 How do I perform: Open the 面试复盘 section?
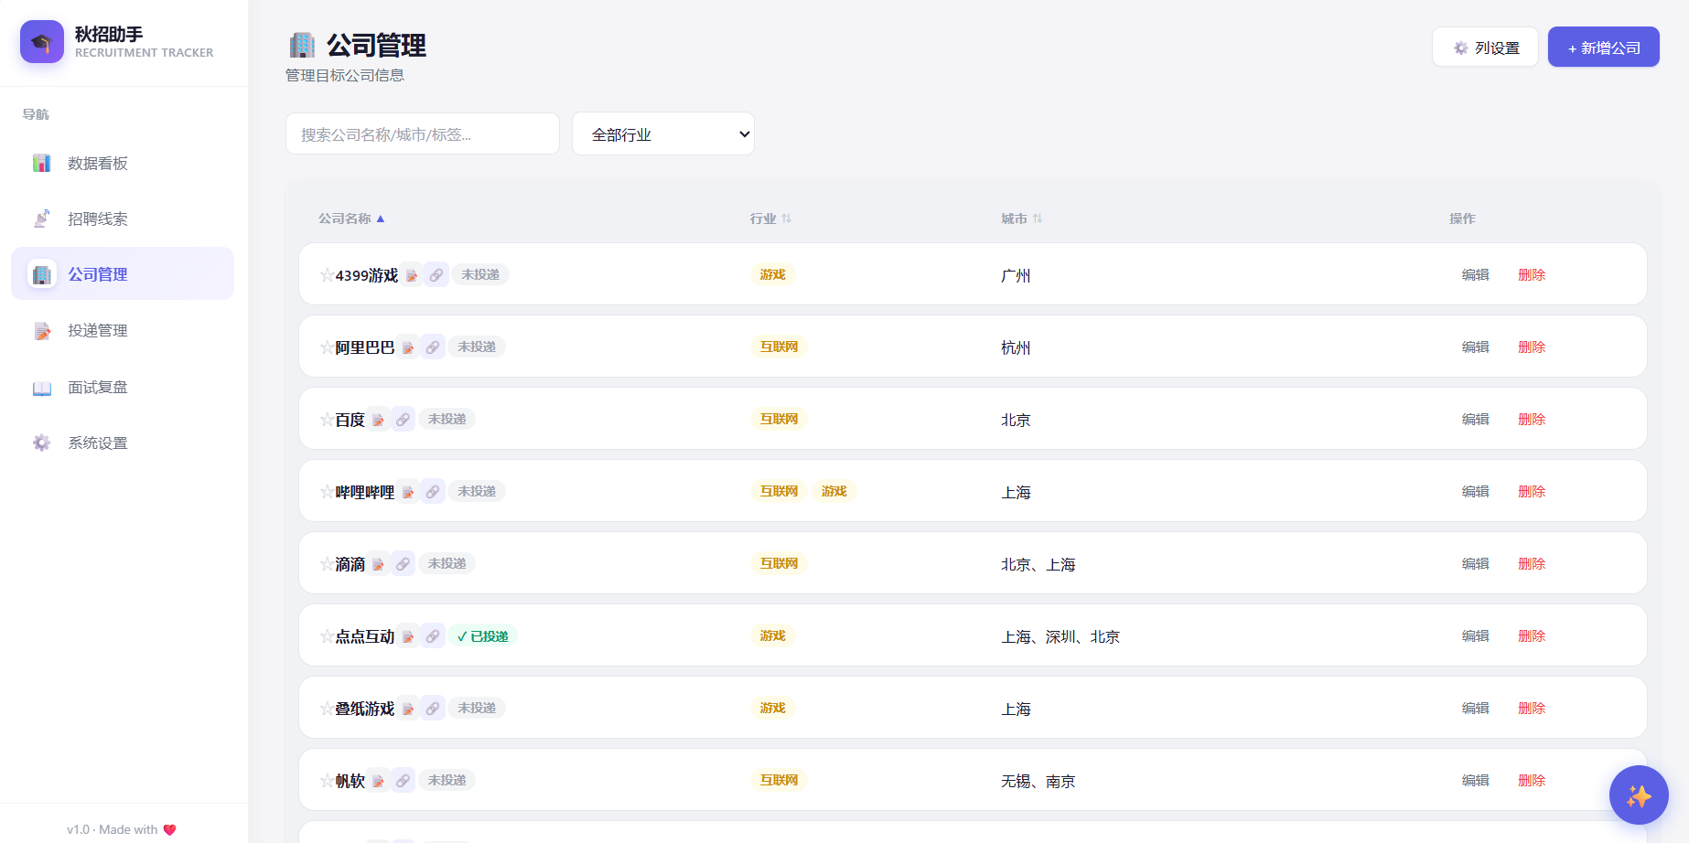123,387
